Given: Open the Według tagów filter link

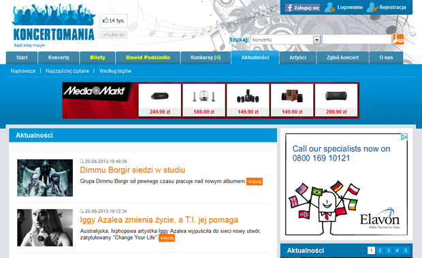Looking at the screenshot, I should 115,71.
